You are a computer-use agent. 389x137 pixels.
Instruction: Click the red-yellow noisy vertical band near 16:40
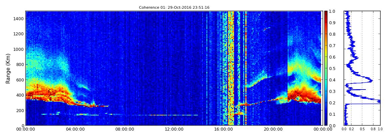[231, 68]
